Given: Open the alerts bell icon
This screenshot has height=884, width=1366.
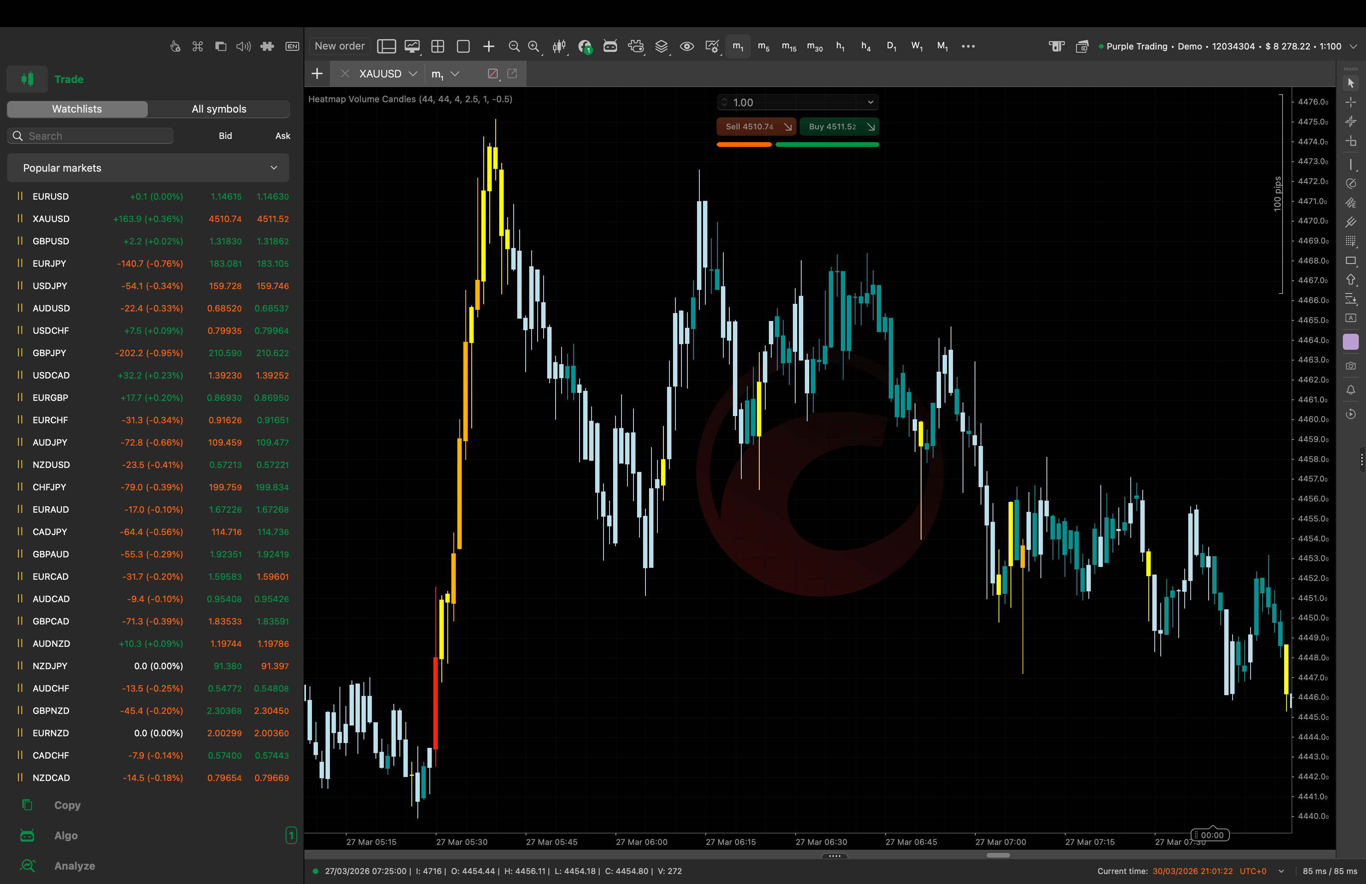Looking at the screenshot, I should coord(1350,390).
